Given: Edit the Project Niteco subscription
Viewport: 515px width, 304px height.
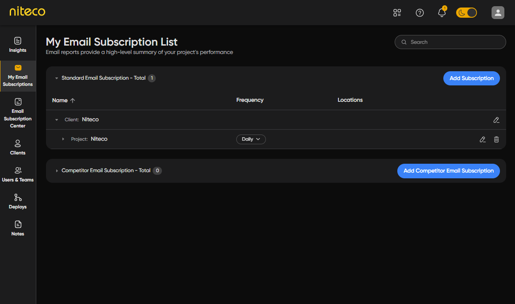Looking at the screenshot, I should tap(483, 139).
